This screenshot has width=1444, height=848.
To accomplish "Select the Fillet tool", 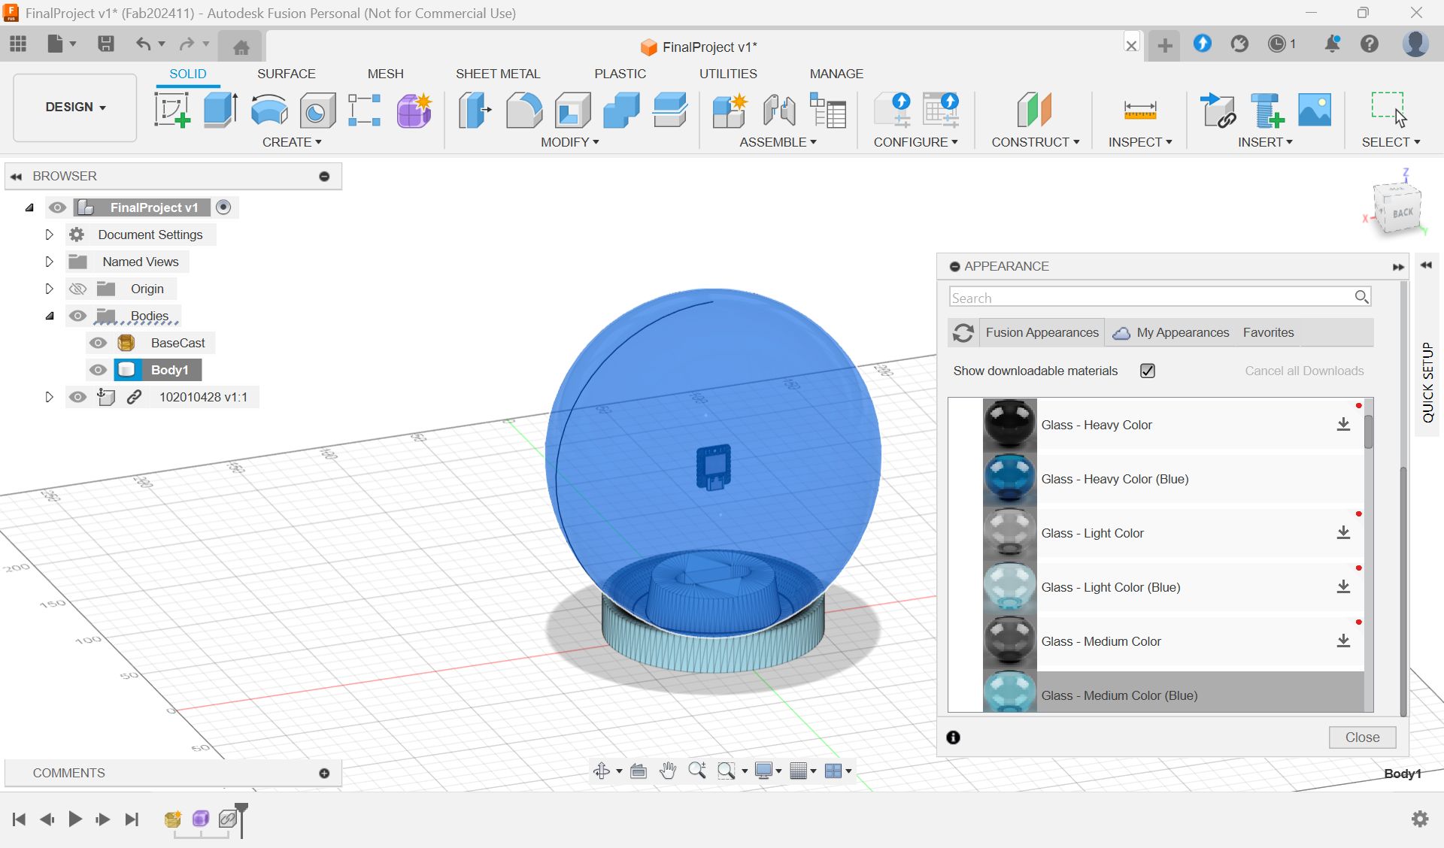I will click(523, 110).
